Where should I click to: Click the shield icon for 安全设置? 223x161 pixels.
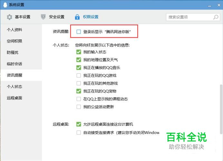(x=43, y=17)
